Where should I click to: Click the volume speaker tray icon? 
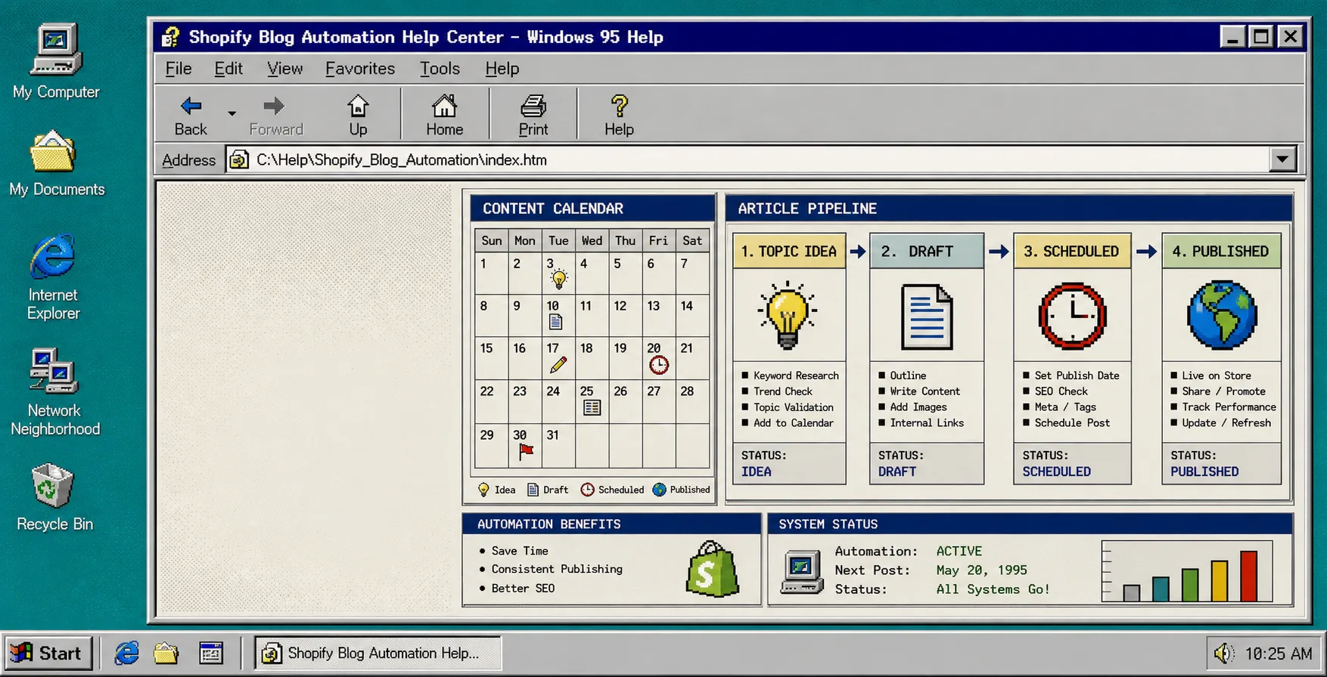[x=1223, y=653]
